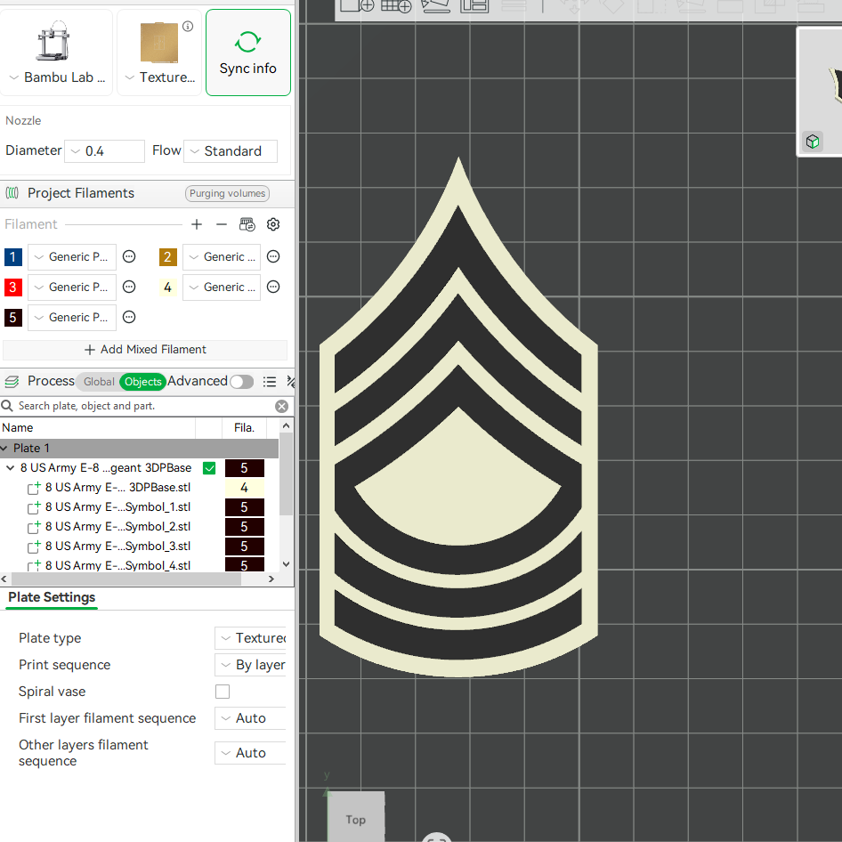Open the Textured plate type selector at top
This screenshot has height=842, width=842.
pyautogui.click(x=159, y=53)
